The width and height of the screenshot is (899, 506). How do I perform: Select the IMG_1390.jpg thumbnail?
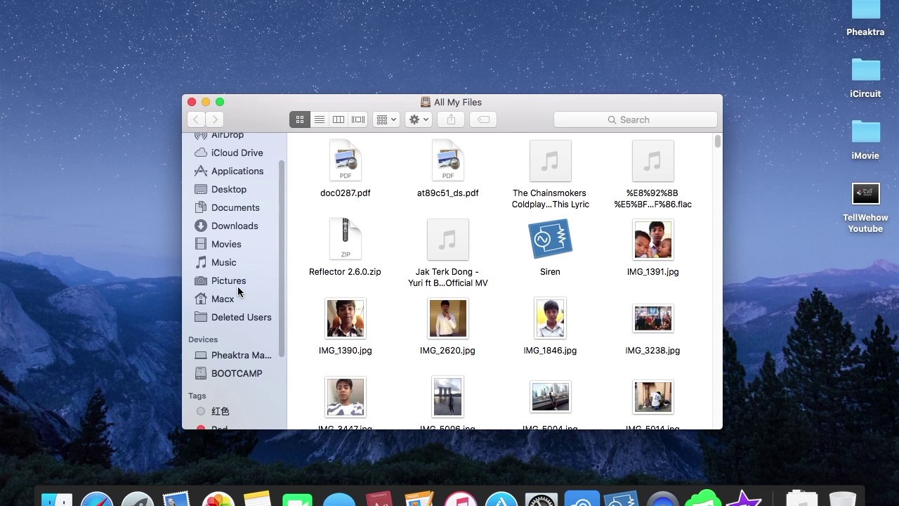tap(345, 318)
